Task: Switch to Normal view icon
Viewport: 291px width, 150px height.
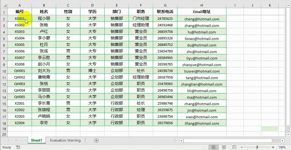Action: (213, 147)
